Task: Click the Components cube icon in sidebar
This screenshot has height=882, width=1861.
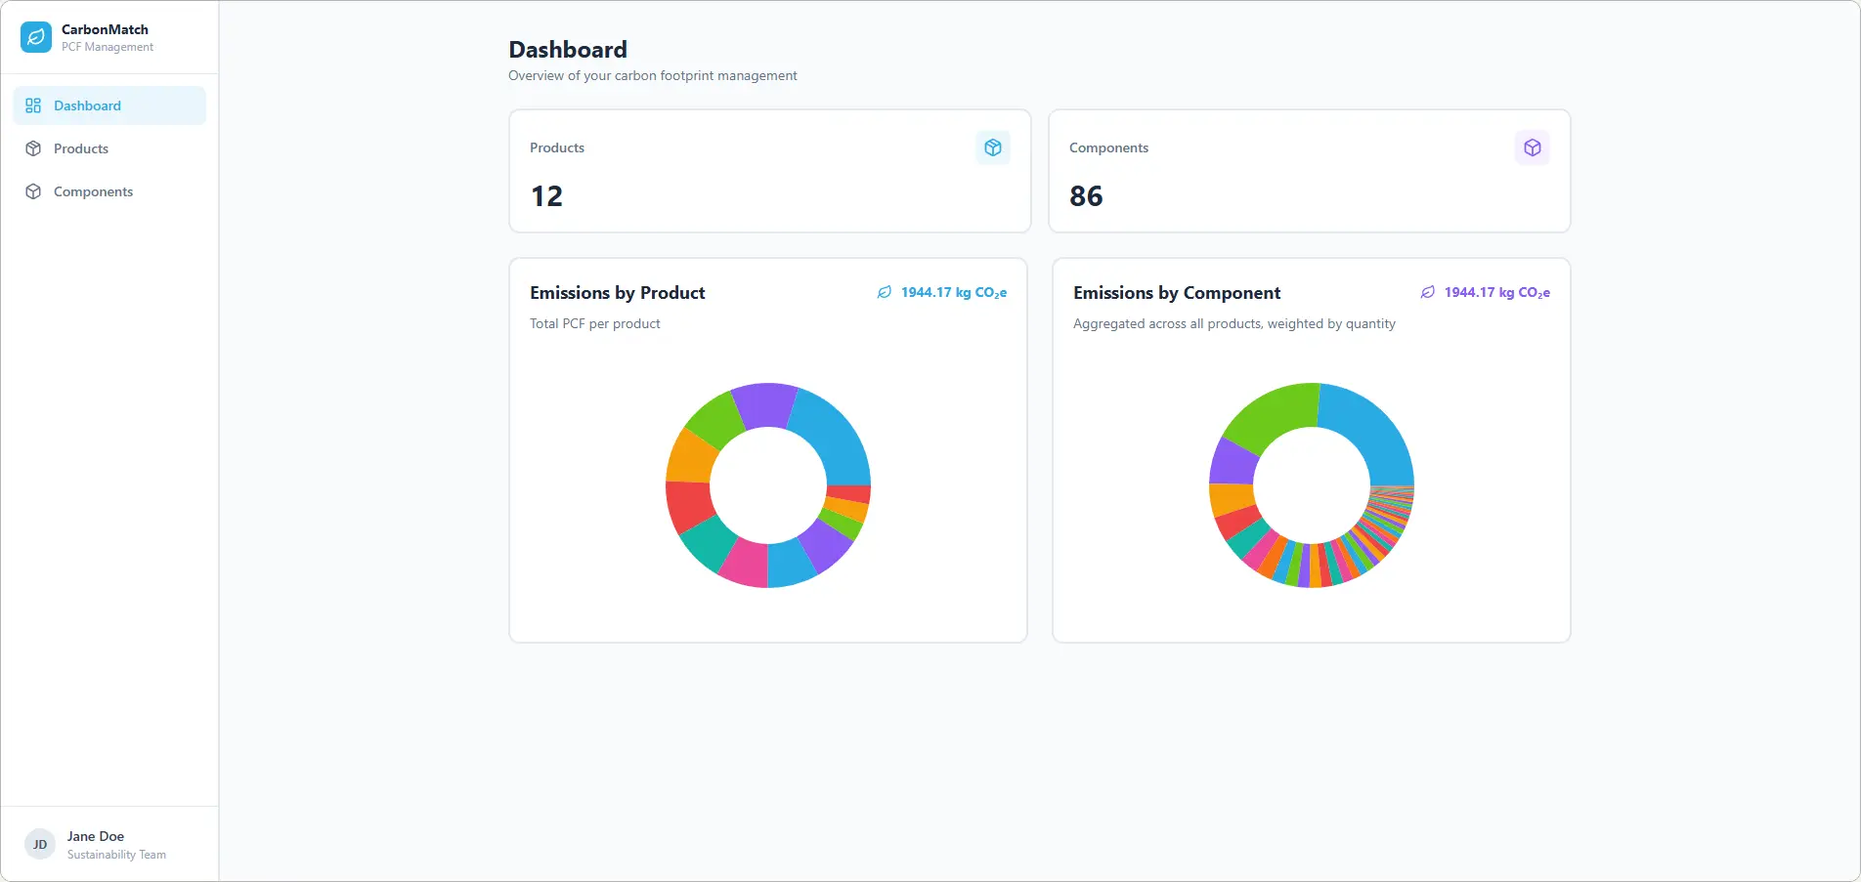Action: pos(33,191)
